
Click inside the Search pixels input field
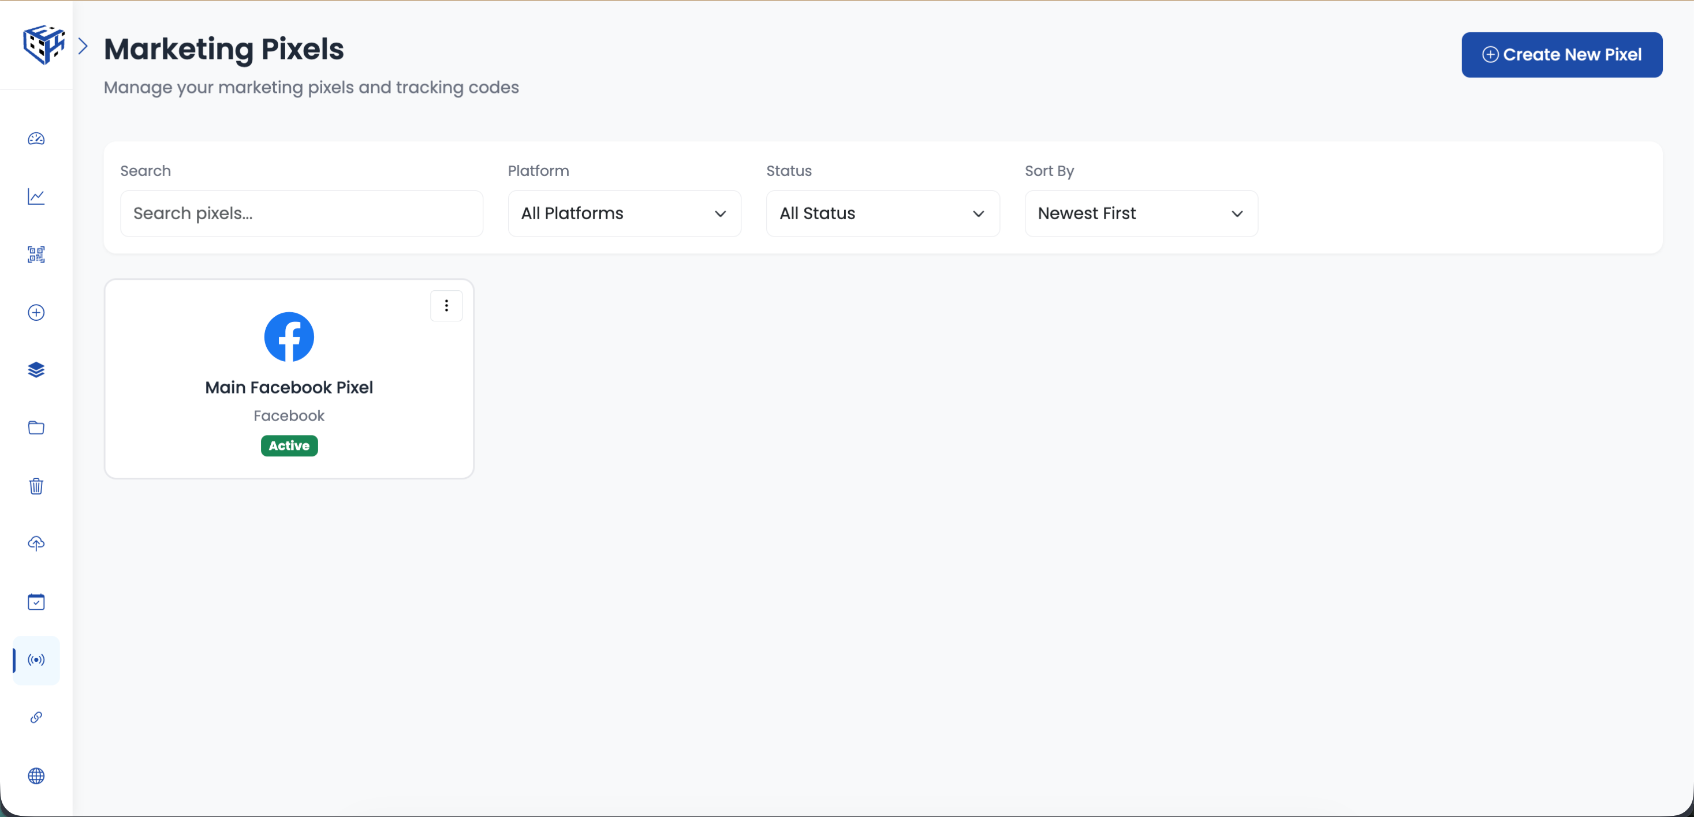[301, 213]
